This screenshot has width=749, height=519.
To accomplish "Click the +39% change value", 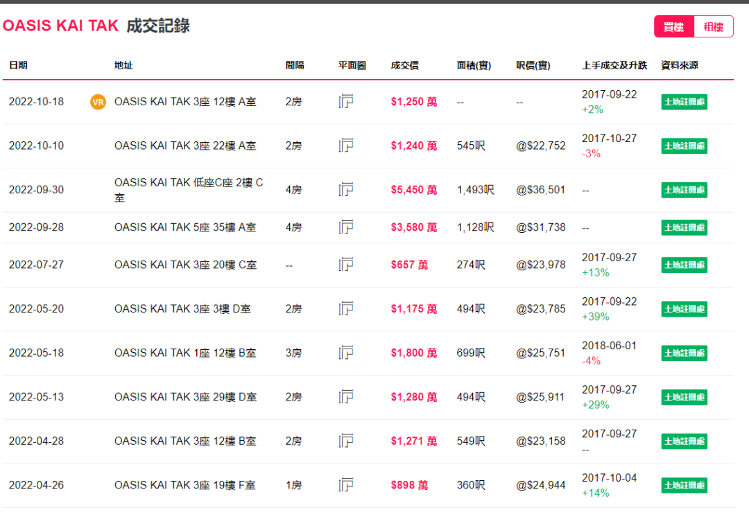I will 596,317.
